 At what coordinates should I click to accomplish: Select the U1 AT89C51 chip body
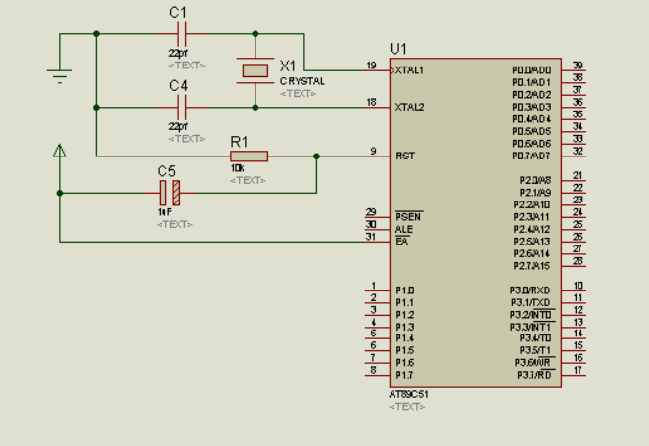475,223
